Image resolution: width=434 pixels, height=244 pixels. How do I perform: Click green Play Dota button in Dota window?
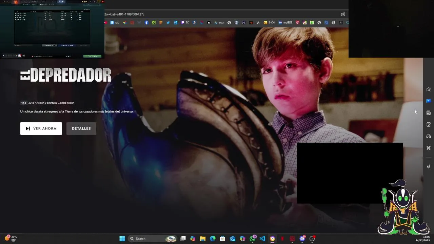[92, 56]
